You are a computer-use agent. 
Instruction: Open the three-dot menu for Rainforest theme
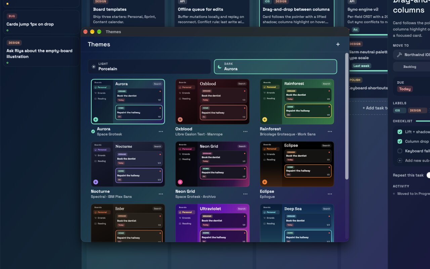330,131
